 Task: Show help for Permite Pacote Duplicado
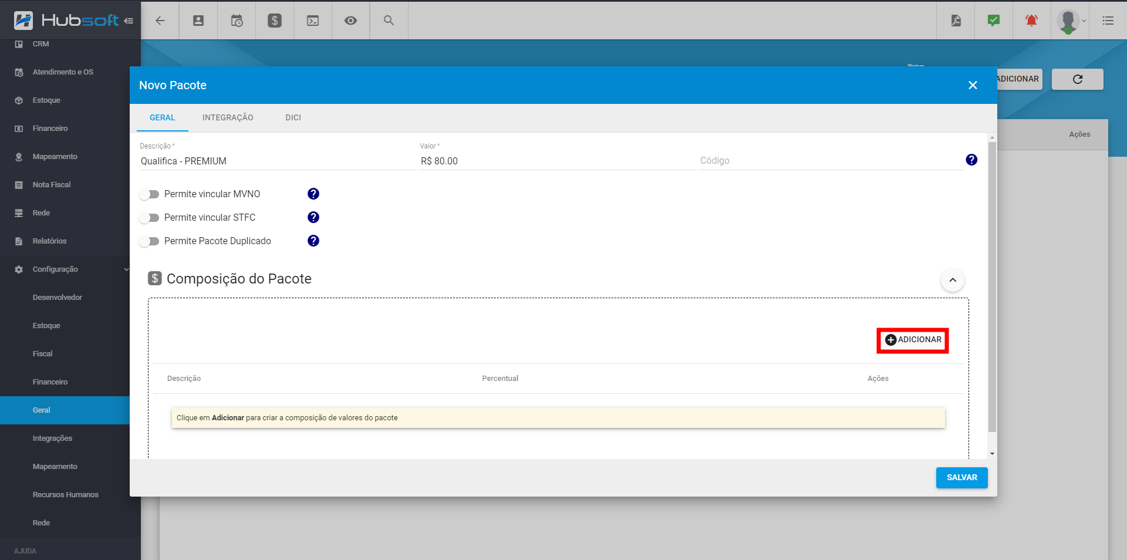(313, 241)
